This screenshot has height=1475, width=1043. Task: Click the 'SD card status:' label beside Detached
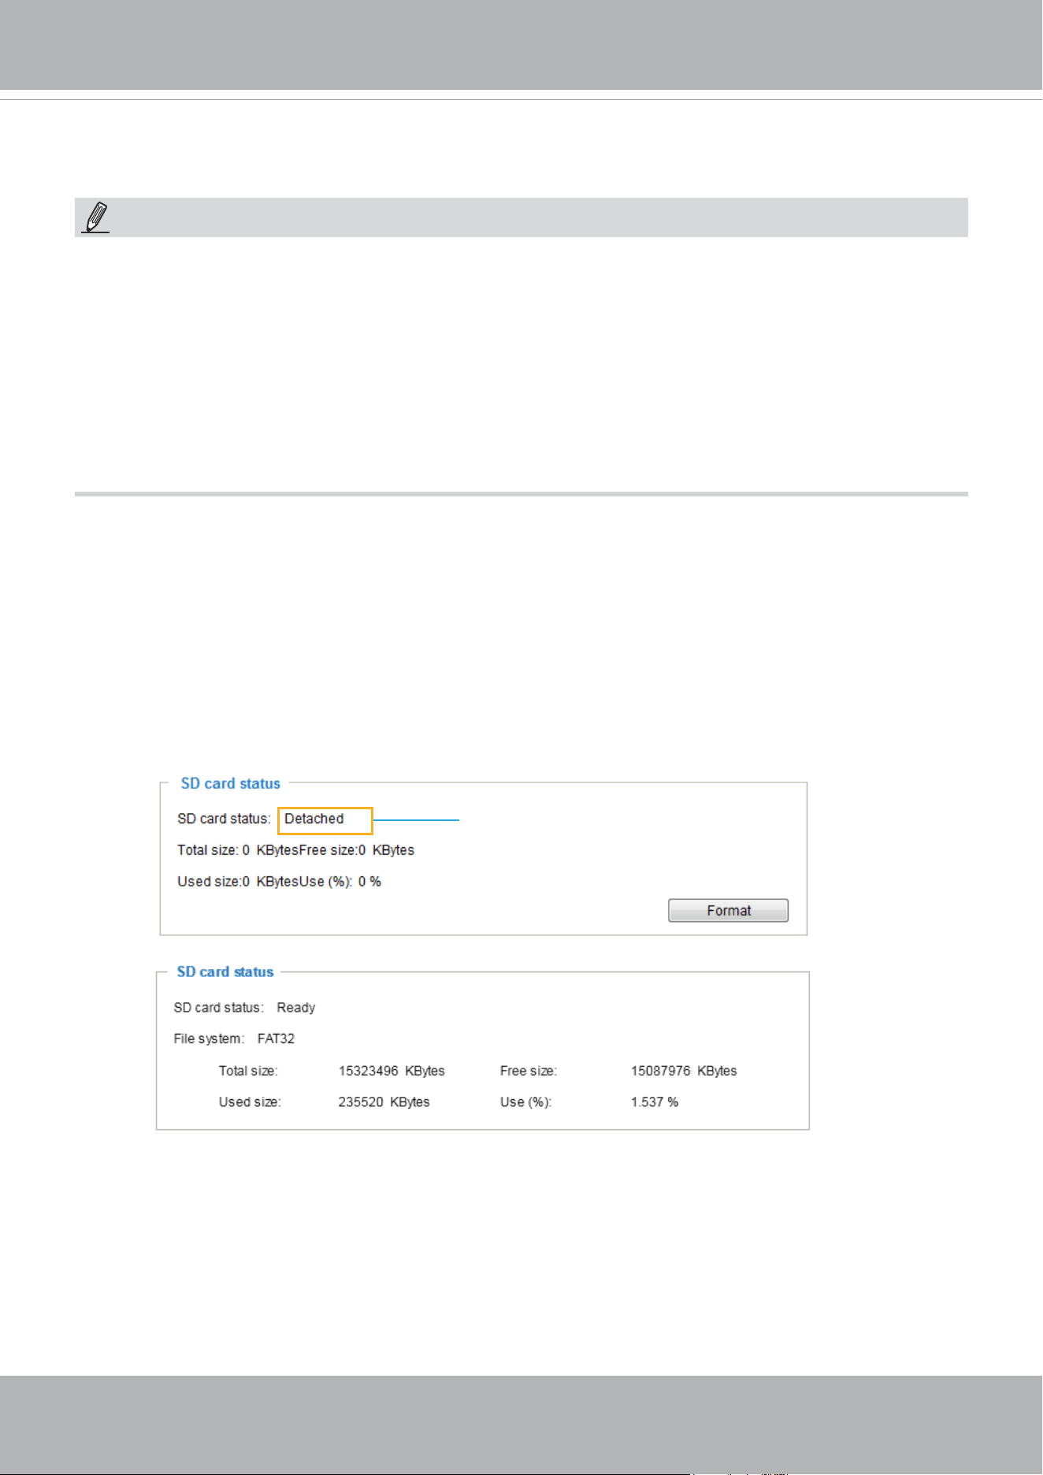tap(224, 819)
